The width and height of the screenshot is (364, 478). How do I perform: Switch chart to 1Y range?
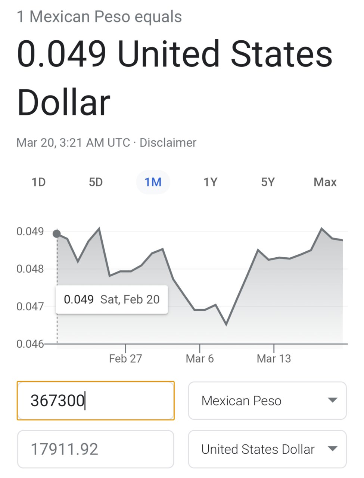tap(210, 182)
